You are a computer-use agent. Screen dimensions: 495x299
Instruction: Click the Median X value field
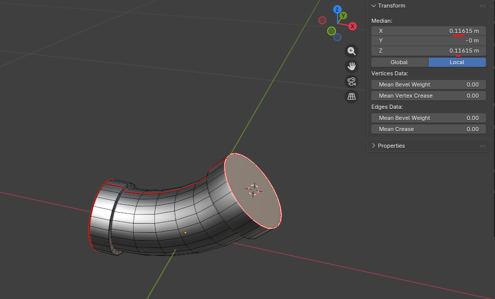428,31
